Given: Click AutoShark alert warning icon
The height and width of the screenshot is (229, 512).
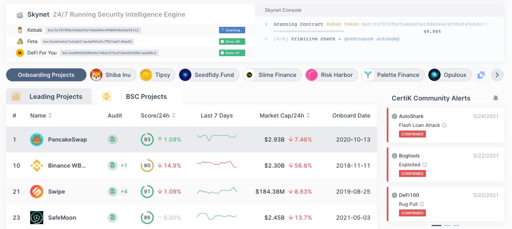Looking at the screenshot, I should coord(395,116).
